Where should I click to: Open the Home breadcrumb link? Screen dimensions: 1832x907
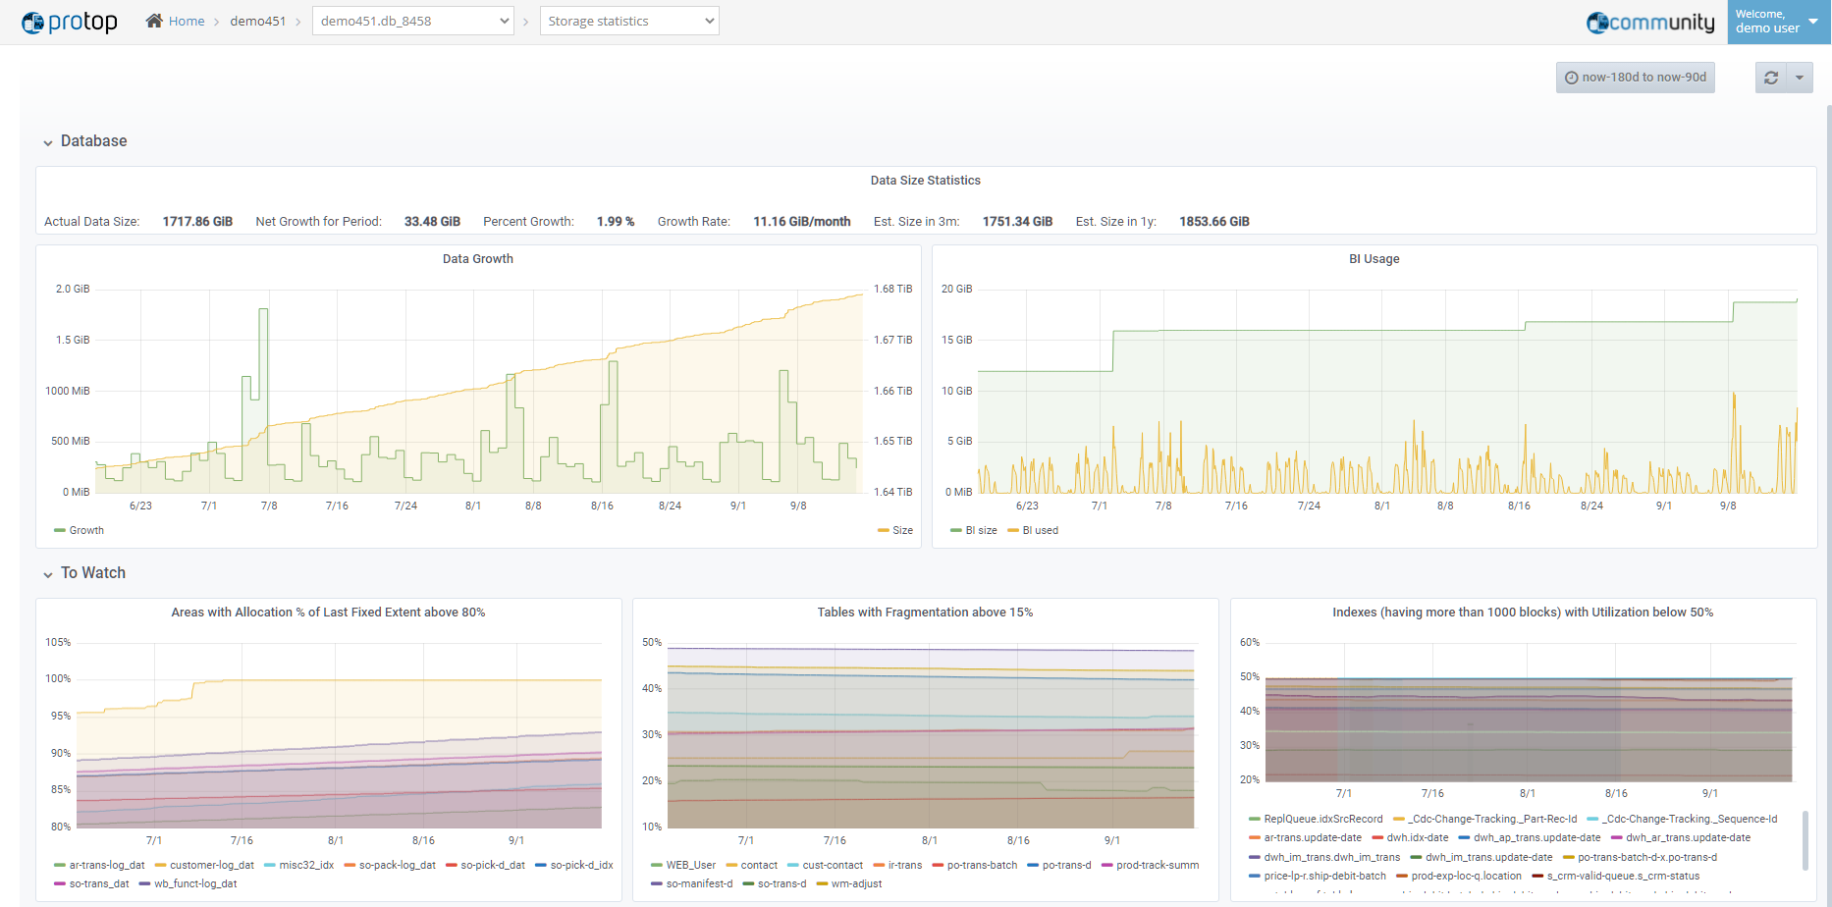click(187, 21)
